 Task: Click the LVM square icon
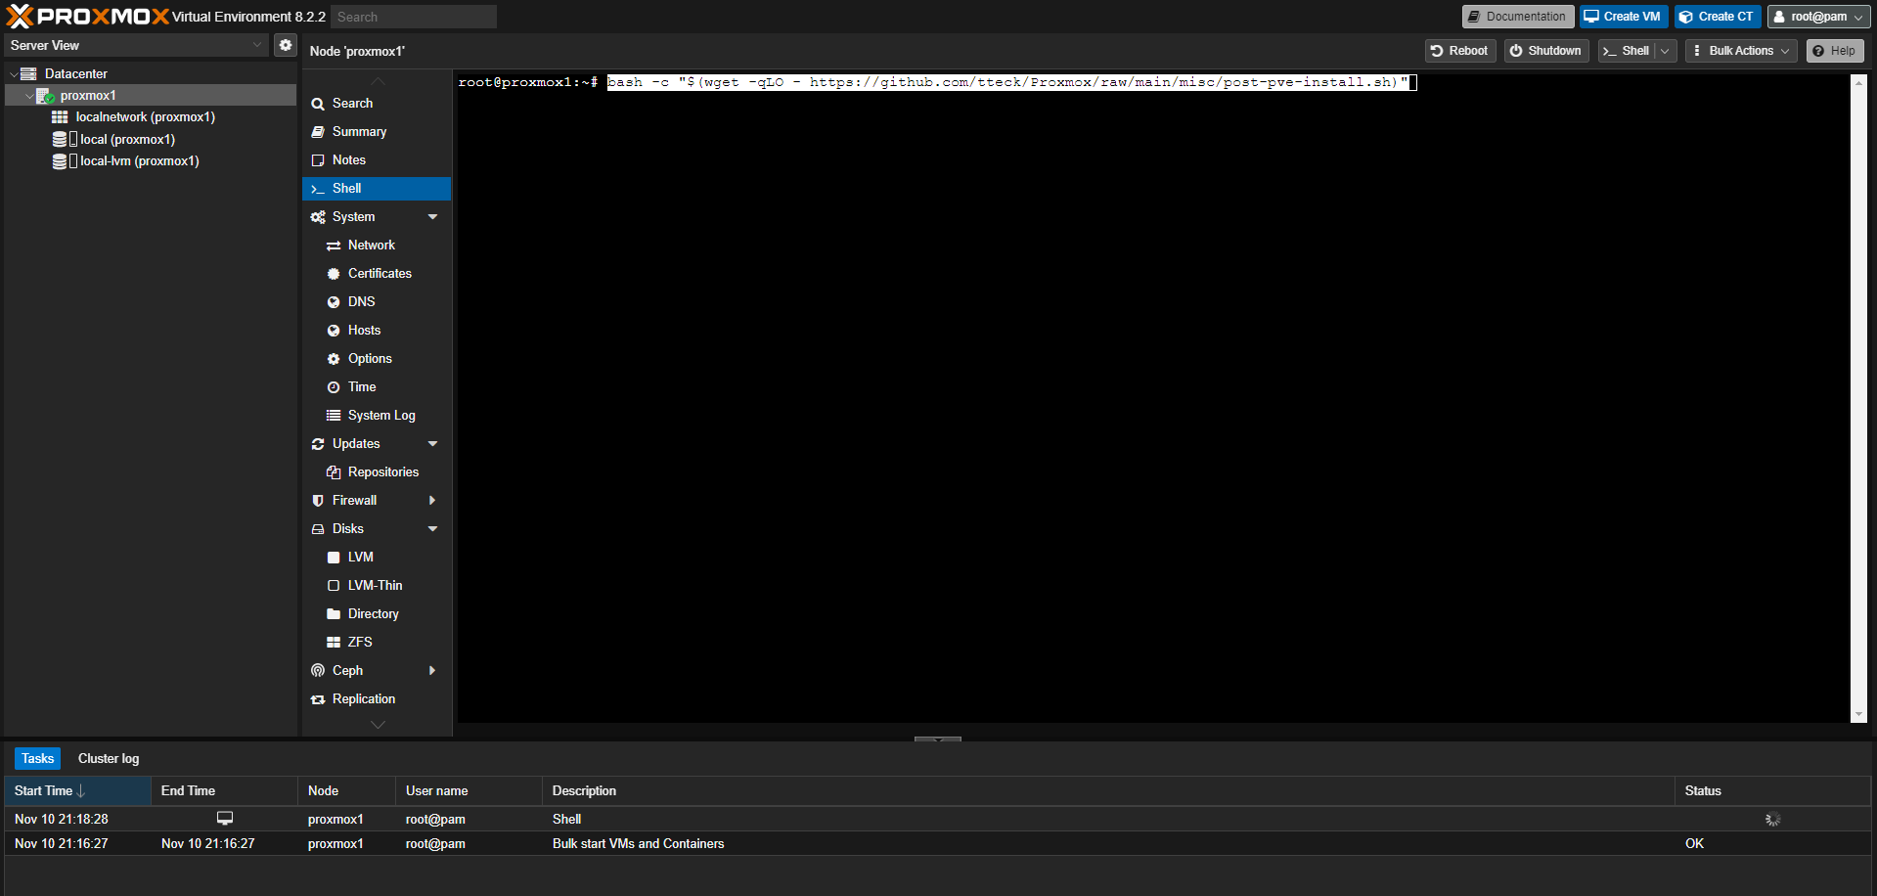(334, 558)
